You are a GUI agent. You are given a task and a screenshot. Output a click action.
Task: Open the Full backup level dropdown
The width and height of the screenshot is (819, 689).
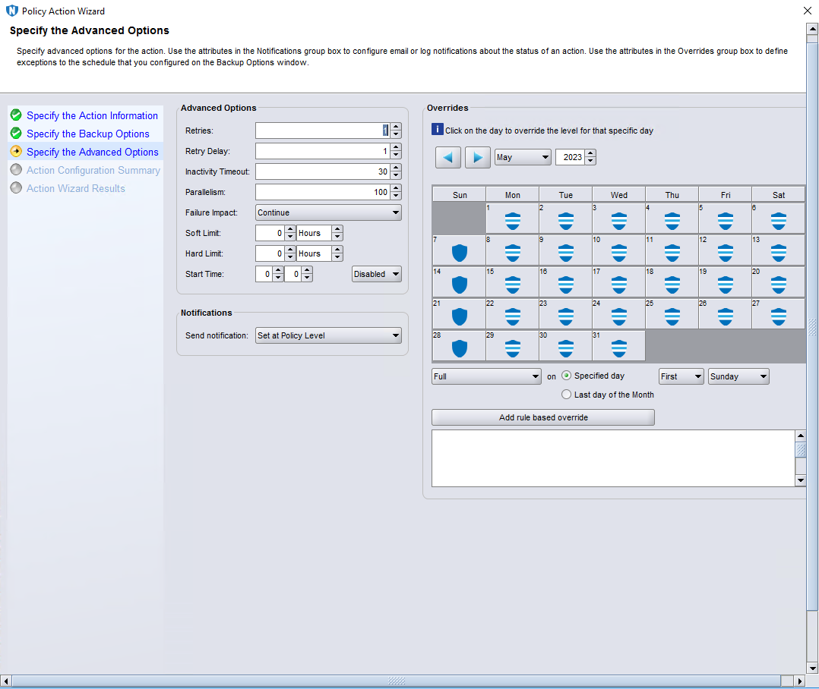[x=486, y=376]
